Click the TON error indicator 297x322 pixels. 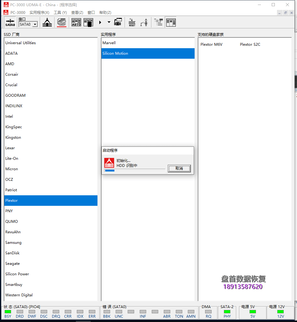(x=179, y=311)
